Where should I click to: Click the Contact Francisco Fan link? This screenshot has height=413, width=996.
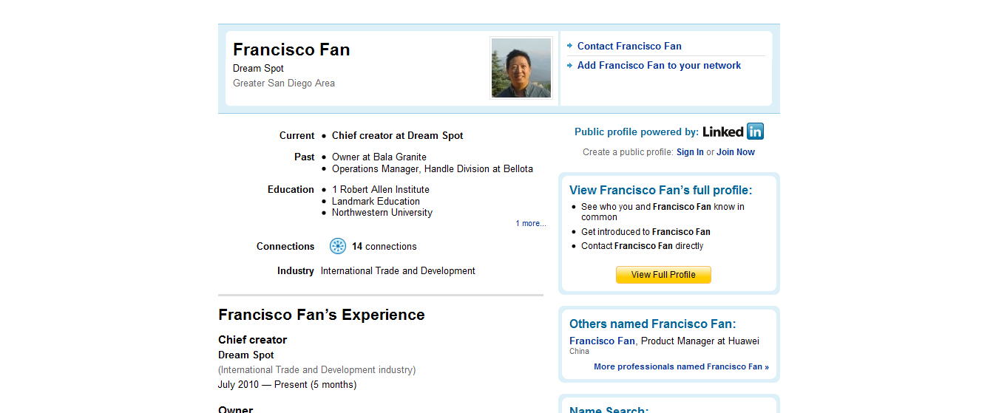[629, 46]
